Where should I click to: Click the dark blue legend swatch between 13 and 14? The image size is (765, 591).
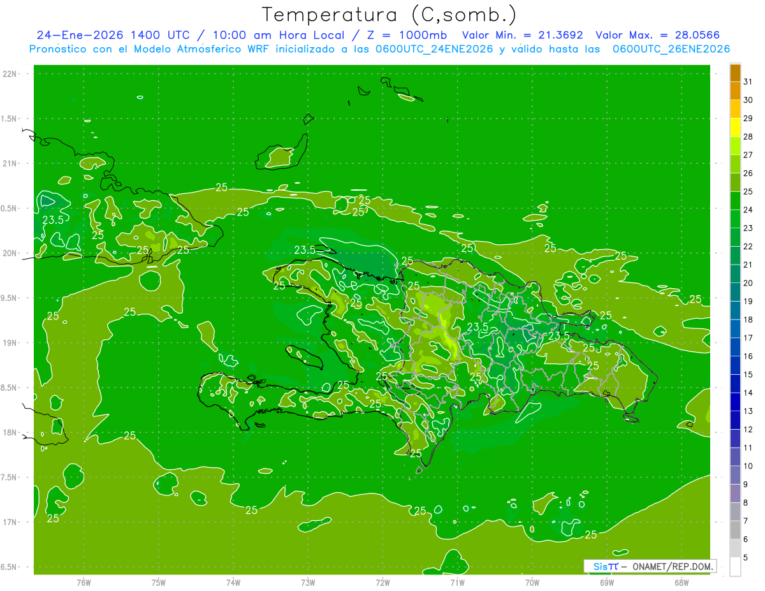pyautogui.click(x=735, y=402)
